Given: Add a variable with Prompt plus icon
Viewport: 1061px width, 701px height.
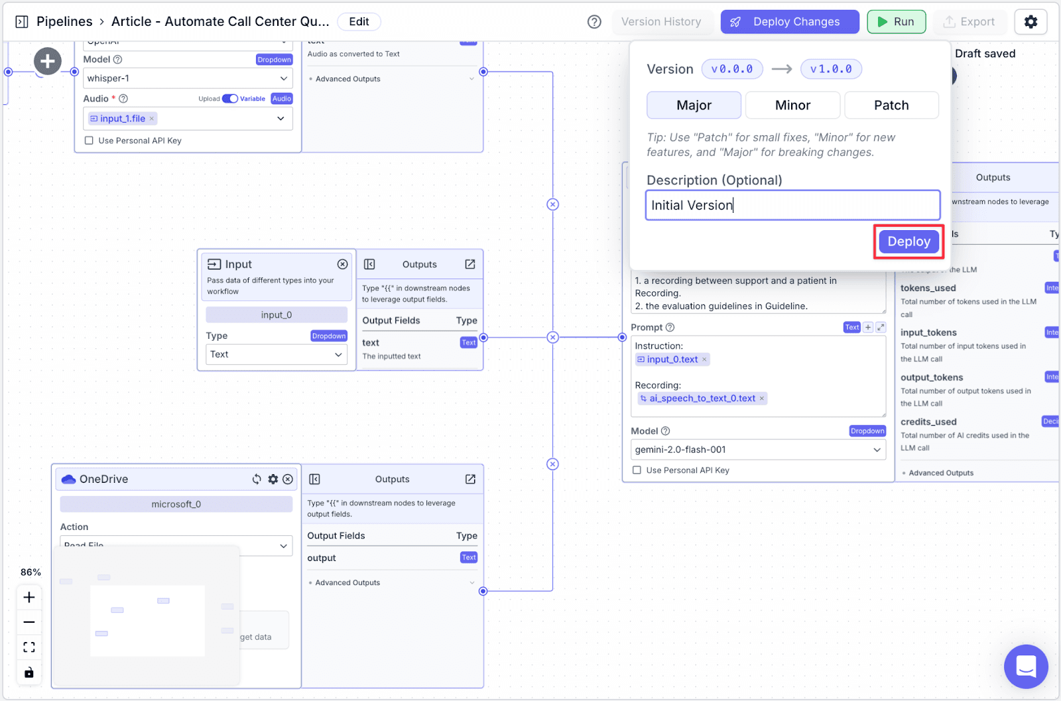Looking at the screenshot, I should [x=868, y=328].
